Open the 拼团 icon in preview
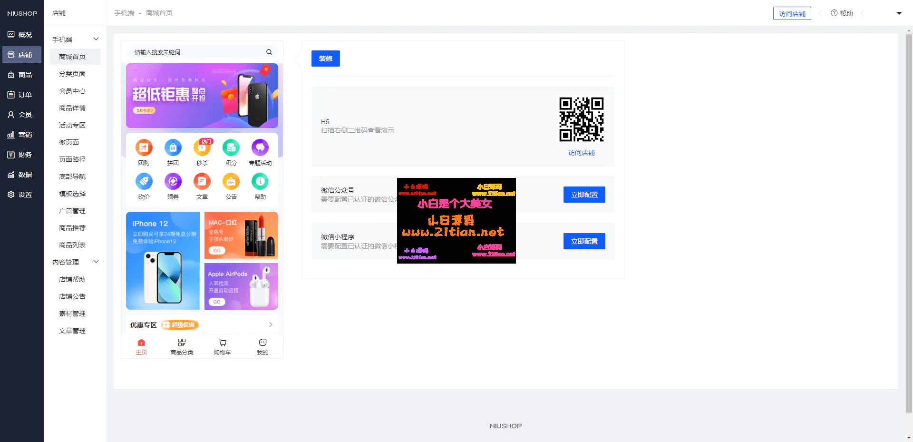913x442 pixels. pos(173,148)
